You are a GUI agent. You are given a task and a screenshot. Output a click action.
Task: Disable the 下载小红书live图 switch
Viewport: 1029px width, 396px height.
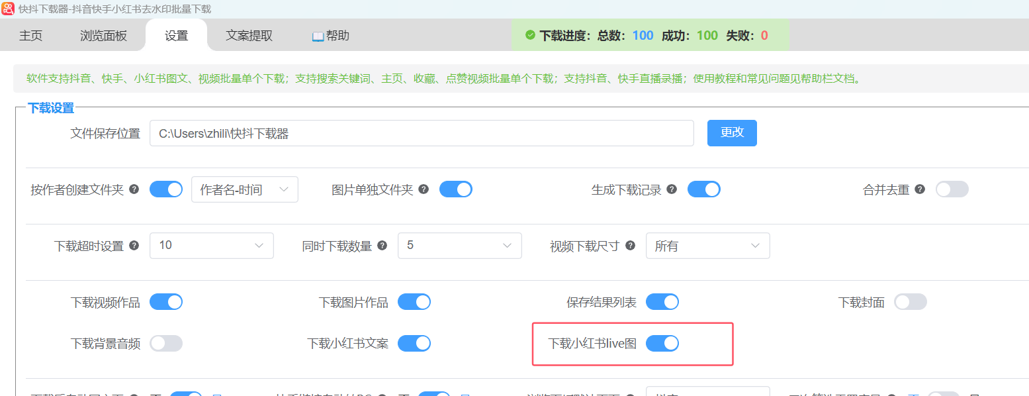click(x=662, y=343)
